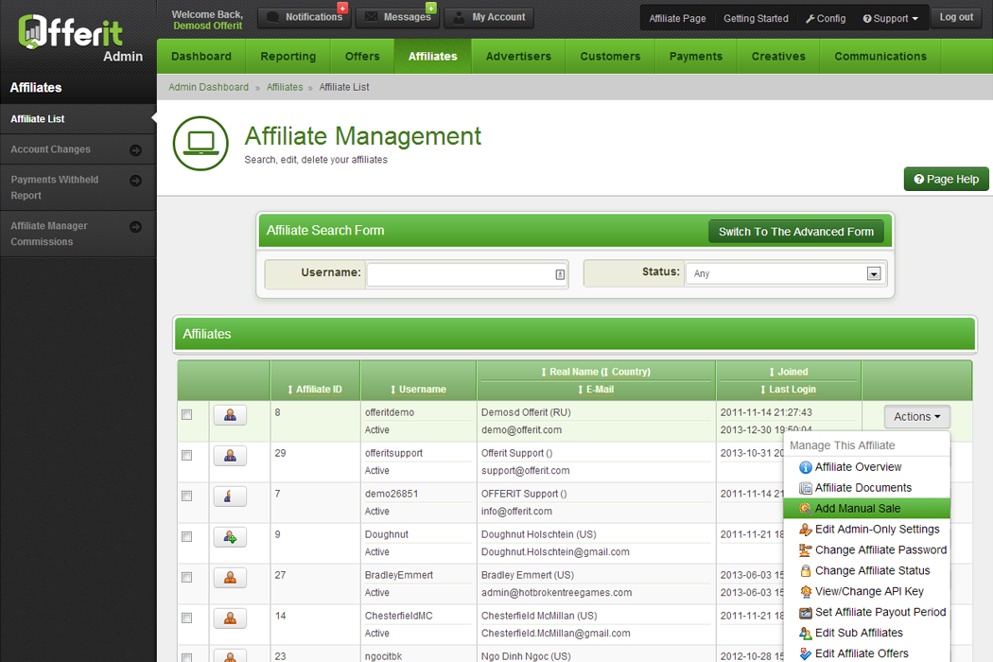Click the Affiliate Documents icon in menu
Screen dimensions: 993x662
[x=805, y=488]
